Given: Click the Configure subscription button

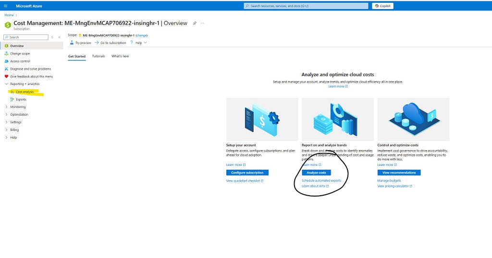Looking at the screenshot, I should (x=247, y=173).
